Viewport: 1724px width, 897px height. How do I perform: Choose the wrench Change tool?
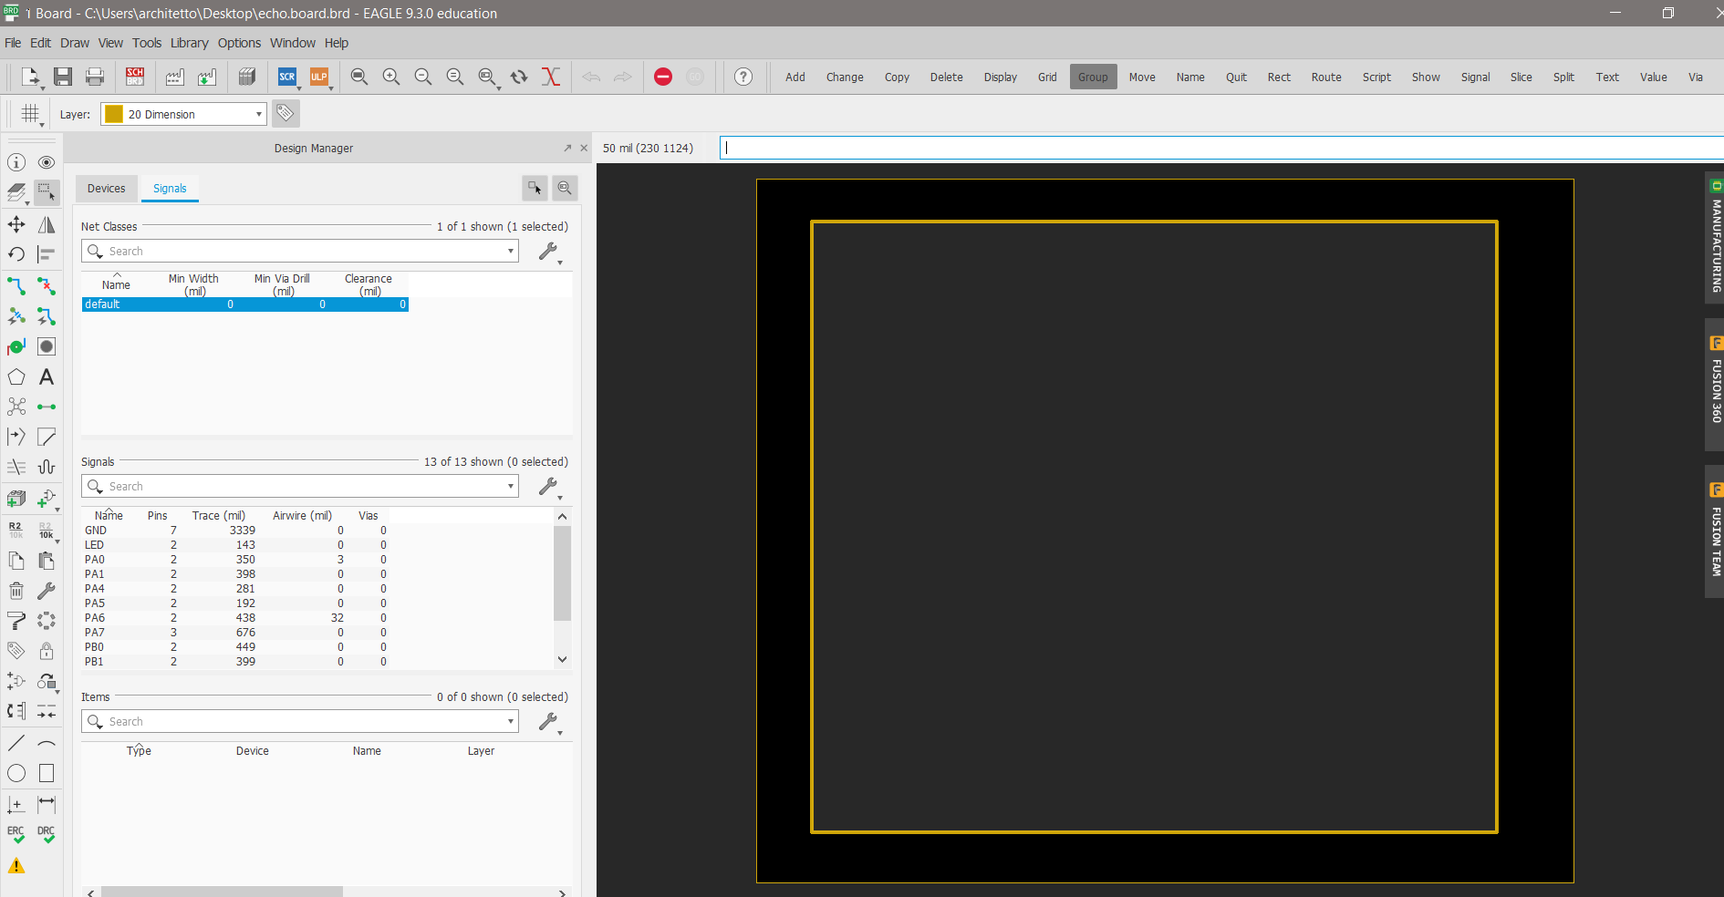pos(47,591)
